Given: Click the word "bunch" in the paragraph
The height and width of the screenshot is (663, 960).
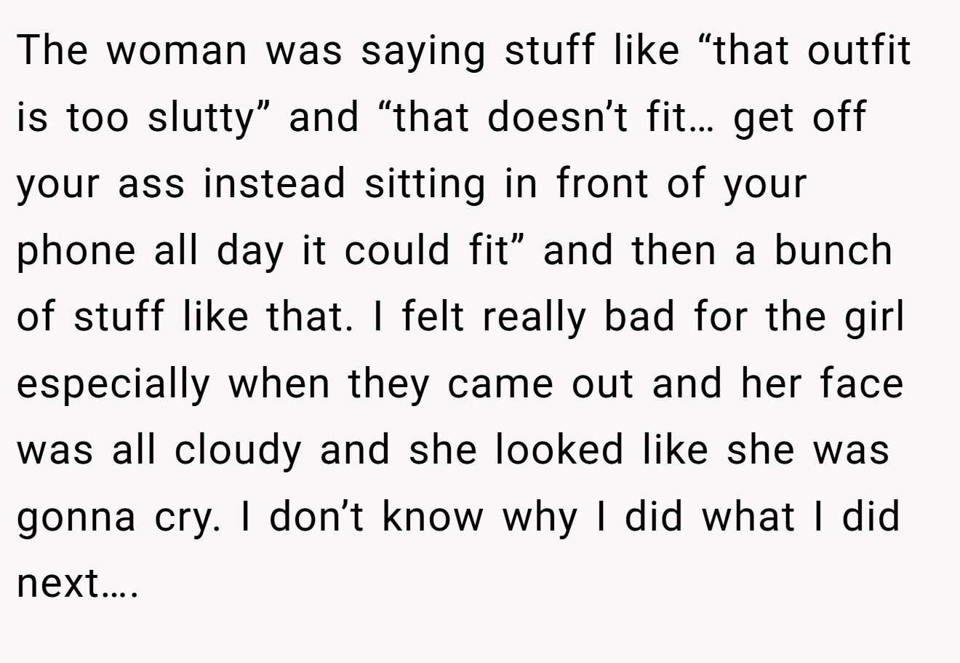Looking at the screenshot, I should [x=832, y=250].
